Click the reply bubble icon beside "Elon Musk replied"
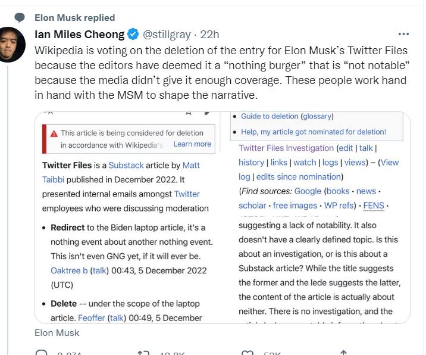426x355 pixels. [20, 18]
